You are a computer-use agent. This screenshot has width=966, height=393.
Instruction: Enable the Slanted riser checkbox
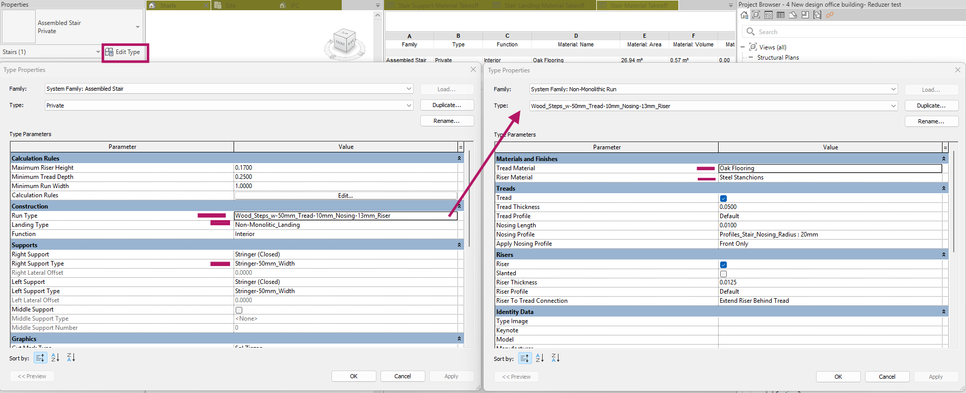click(723, 274)
